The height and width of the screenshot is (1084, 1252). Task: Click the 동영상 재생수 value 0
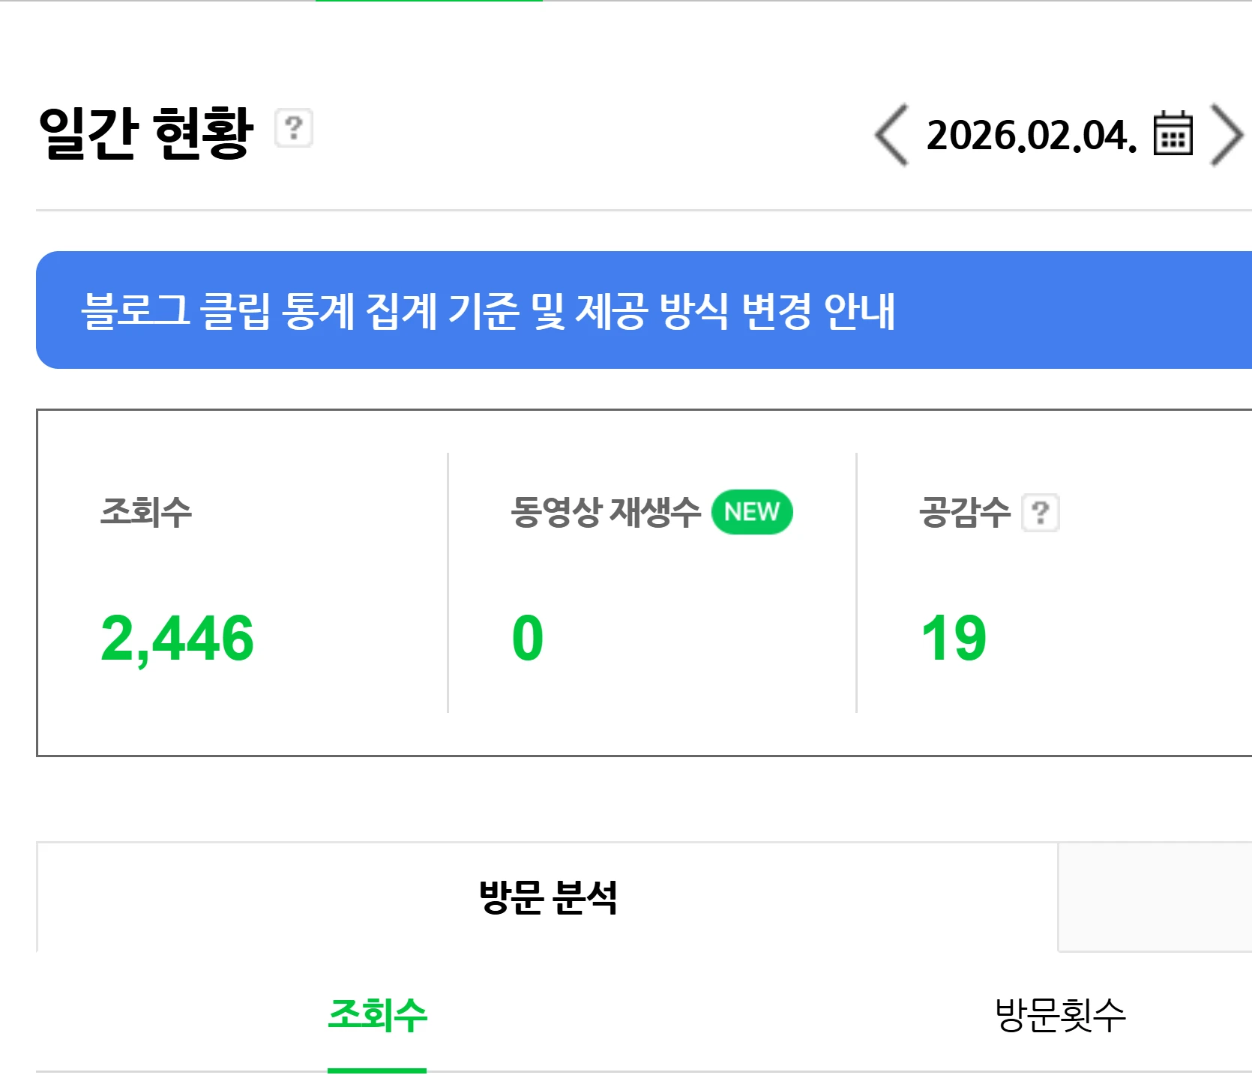coord(529,639)
